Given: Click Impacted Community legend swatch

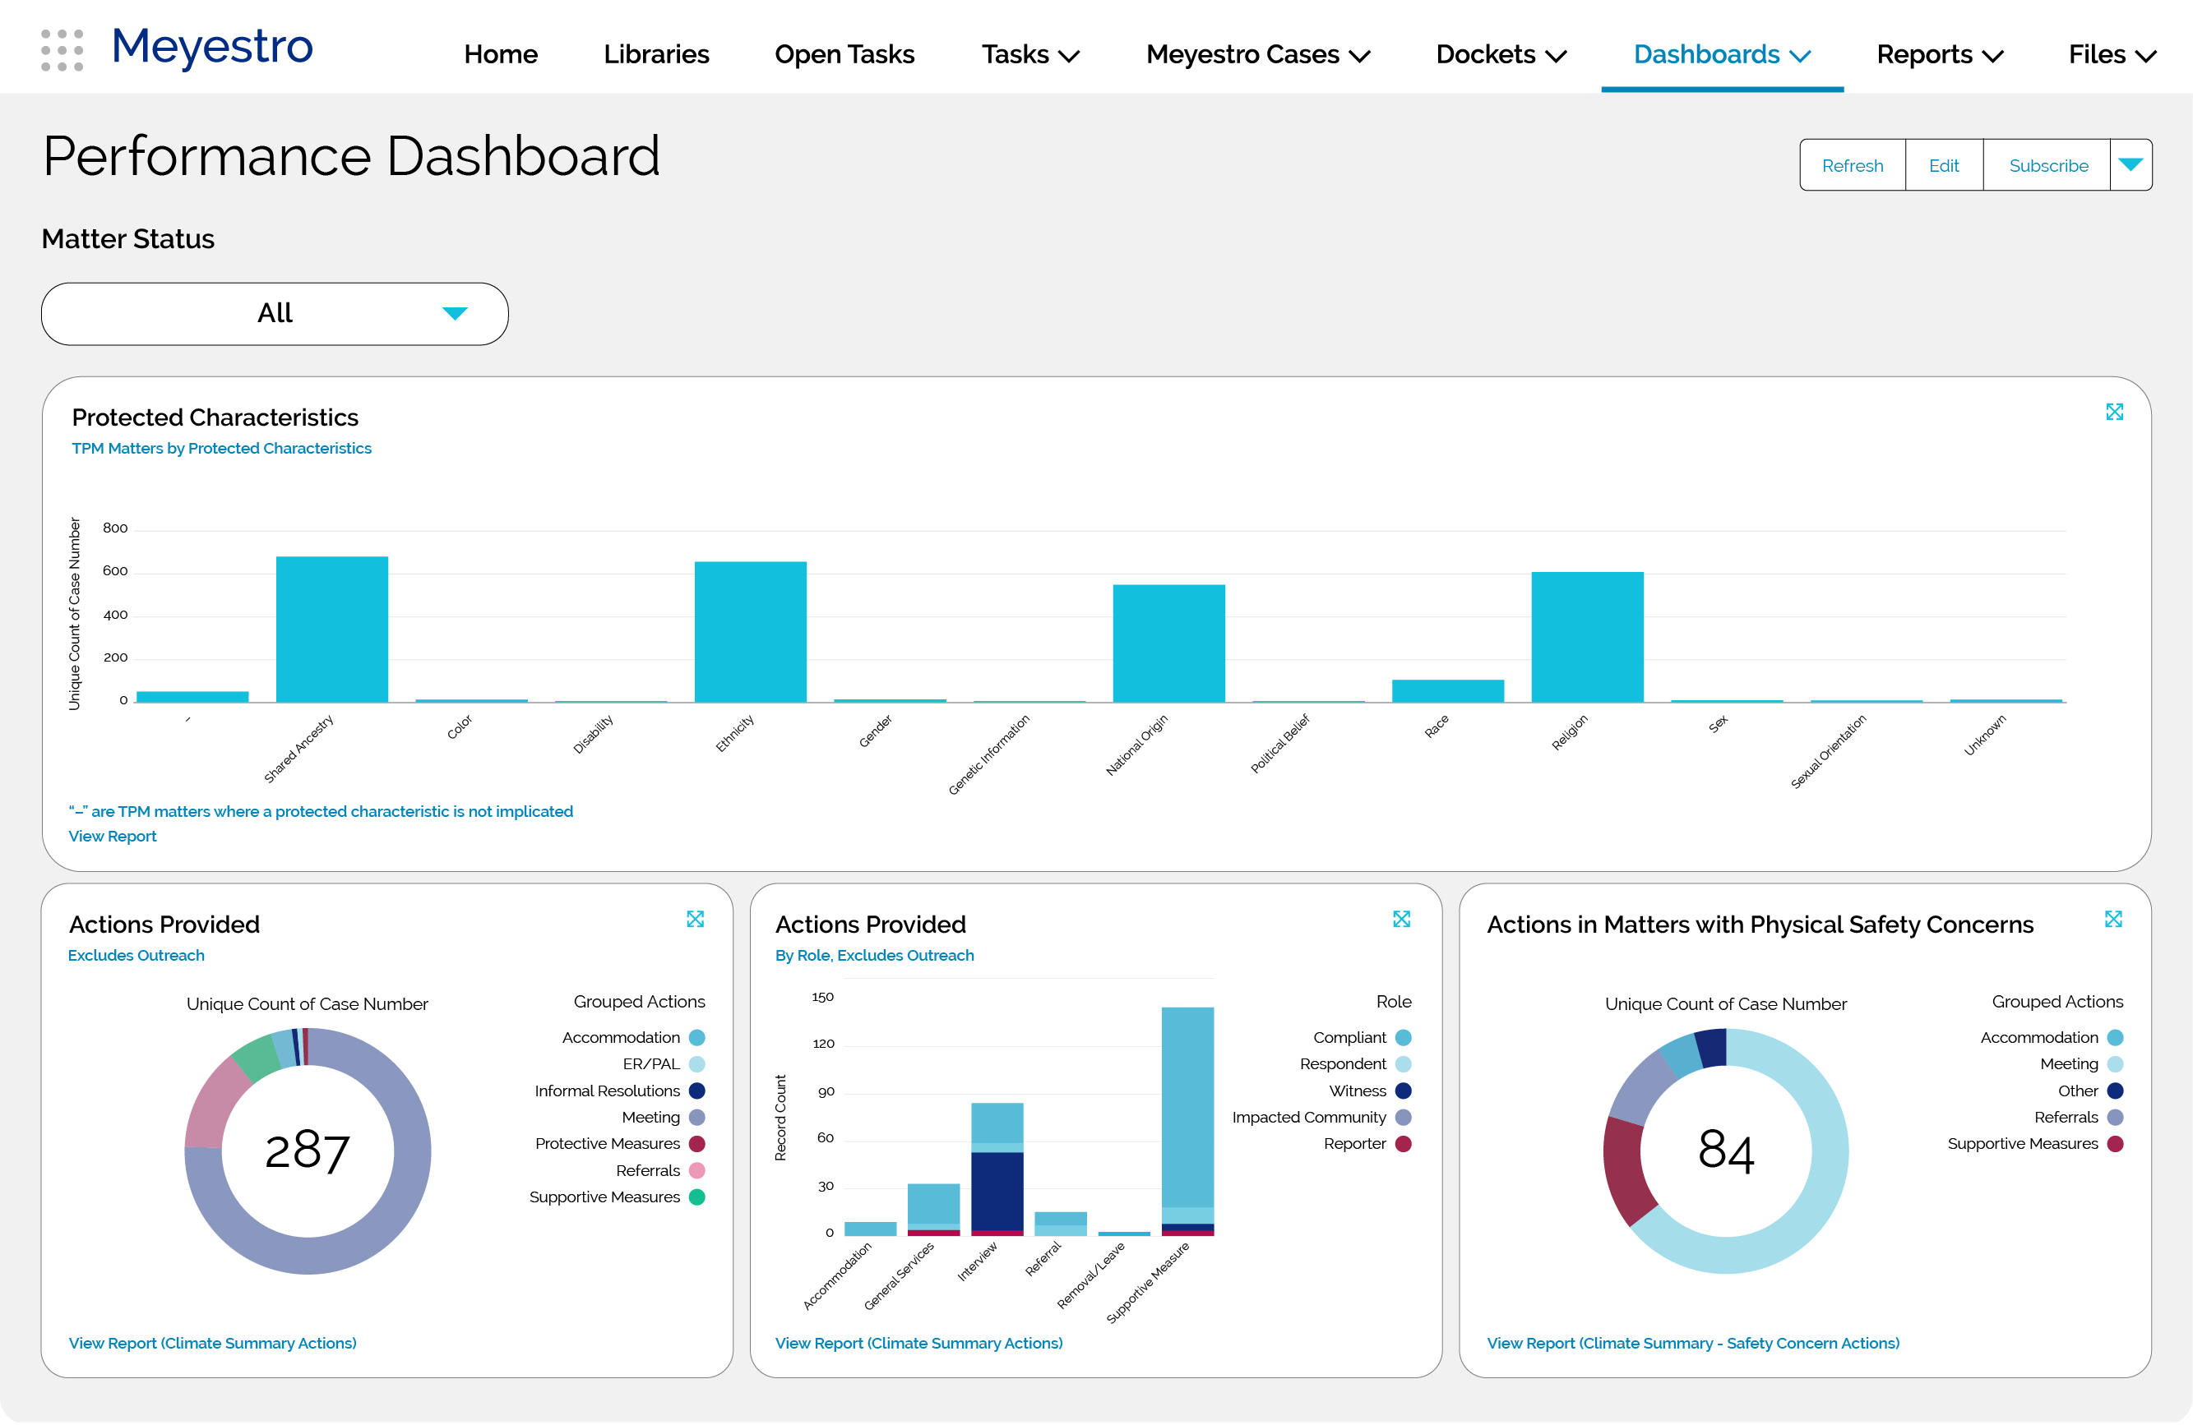Looking at the screenshot, I should pyautogui.click(x=1404, y=1118).
